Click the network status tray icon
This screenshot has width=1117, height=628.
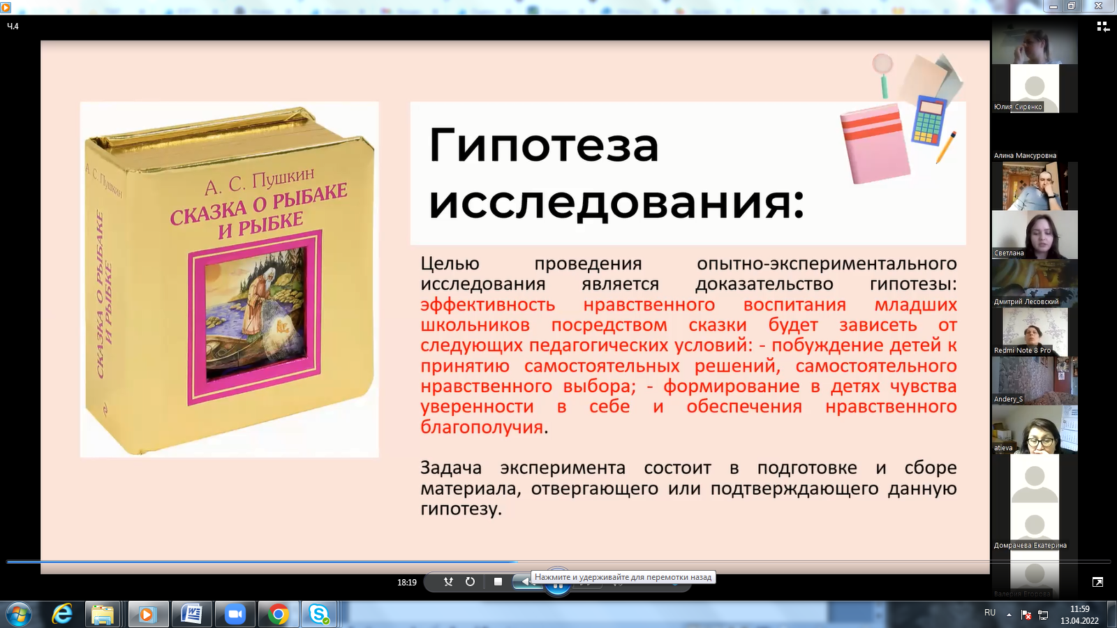point(1044,615)
